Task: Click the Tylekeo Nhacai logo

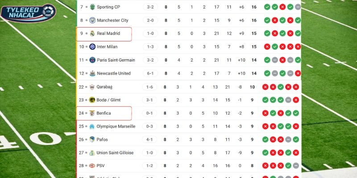Action: tap(29, 12)
